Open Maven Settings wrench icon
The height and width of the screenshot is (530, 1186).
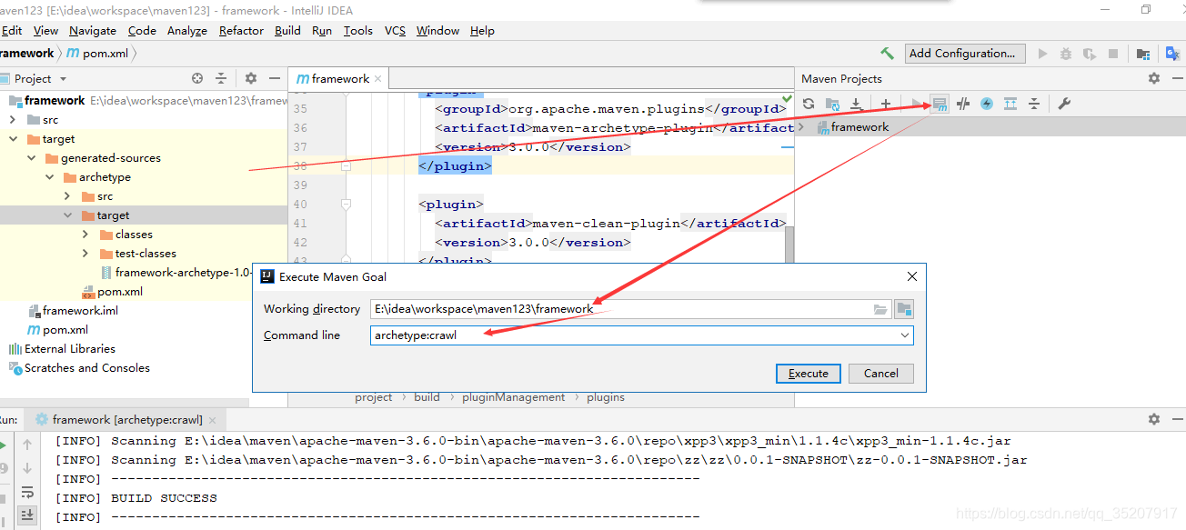click(1064, 104)
